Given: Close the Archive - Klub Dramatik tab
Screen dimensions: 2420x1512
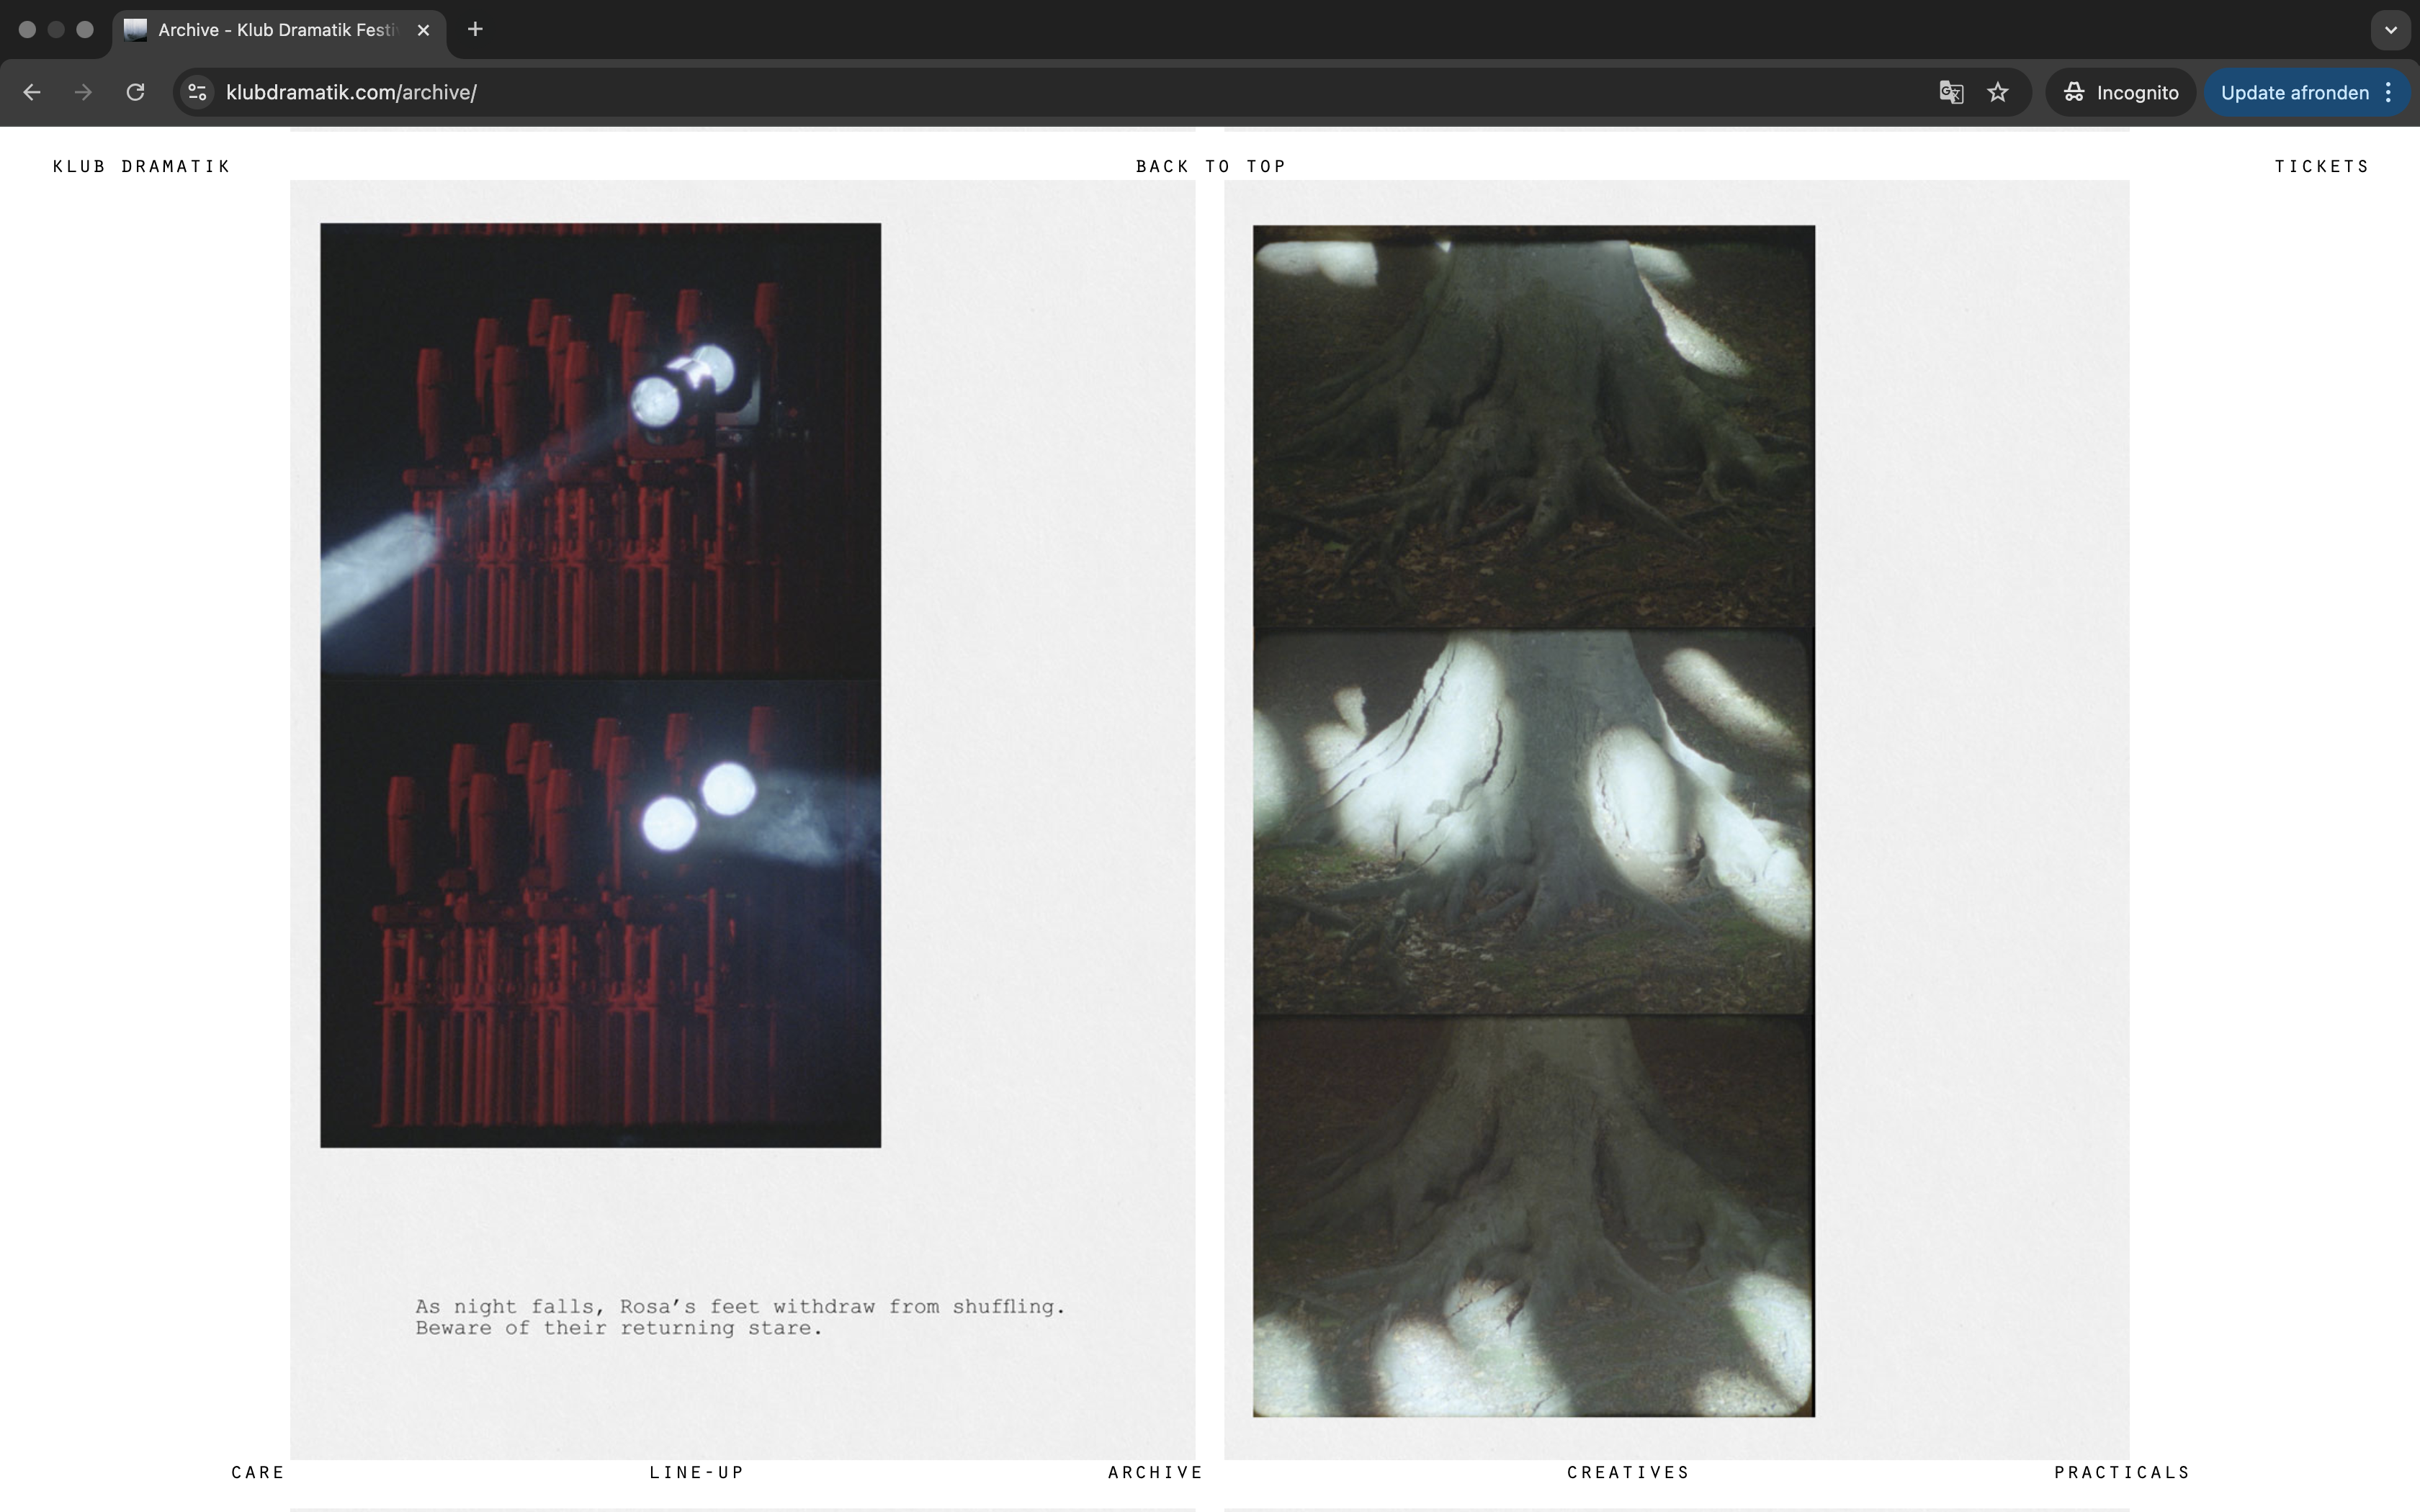Looking at the screenshot, I should (x=423, y=30).
